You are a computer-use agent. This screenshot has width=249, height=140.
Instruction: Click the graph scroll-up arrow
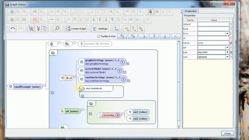click(x=179, y=42)
